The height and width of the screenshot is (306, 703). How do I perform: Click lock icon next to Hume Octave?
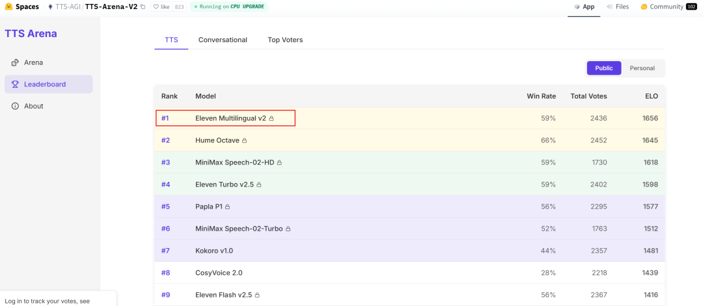(x=244, y=140)
